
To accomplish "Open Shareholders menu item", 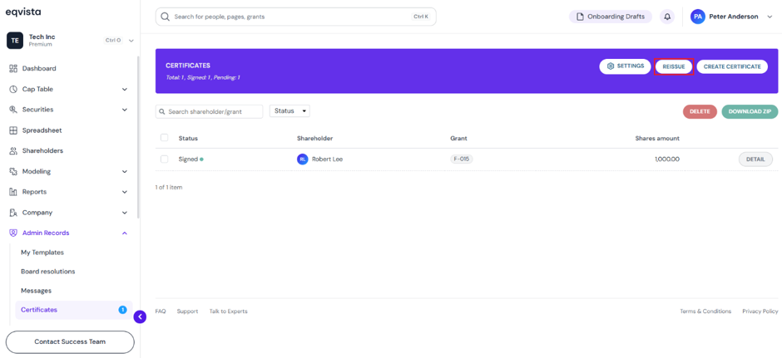I will click(x=42, y=151).
